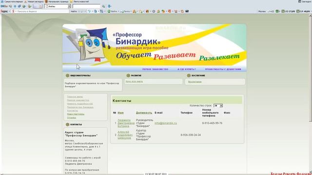312x175 pixels.
Task: Click the 'Видеоматериалы' section bullet icon
Action: (x=67, y=76)
